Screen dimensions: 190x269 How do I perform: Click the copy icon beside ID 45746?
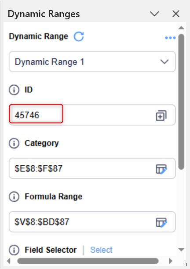point(161,116)
